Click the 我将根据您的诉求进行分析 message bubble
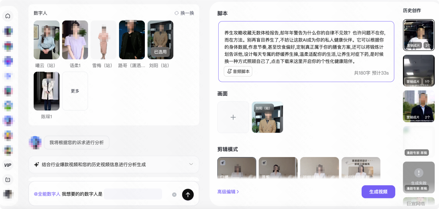Viewport: 439px width, 209px height. pos(77,142)
